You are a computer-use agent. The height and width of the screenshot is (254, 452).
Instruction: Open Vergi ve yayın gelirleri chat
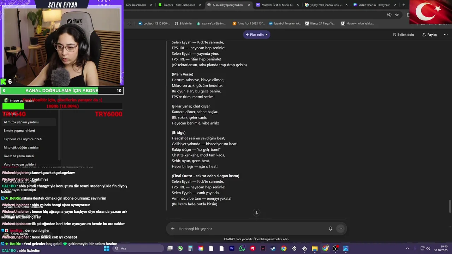(28, 164)
